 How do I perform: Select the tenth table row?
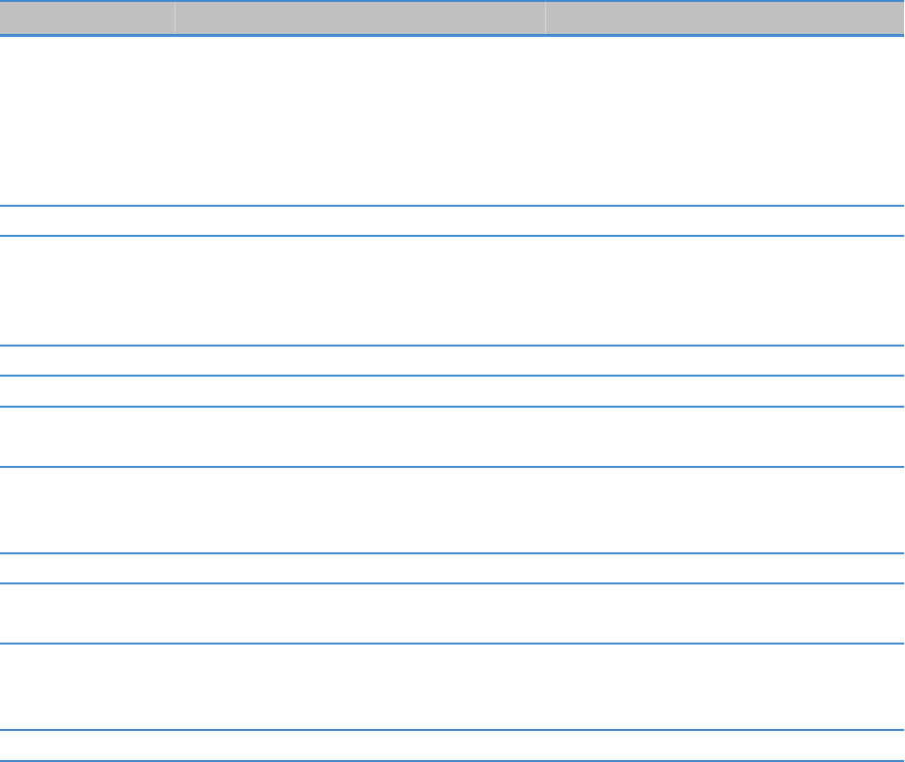tap(452, 687)
